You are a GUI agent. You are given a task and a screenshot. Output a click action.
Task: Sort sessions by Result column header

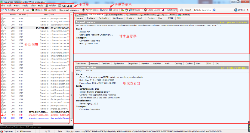pyautogui.click(x=13, y=15)
